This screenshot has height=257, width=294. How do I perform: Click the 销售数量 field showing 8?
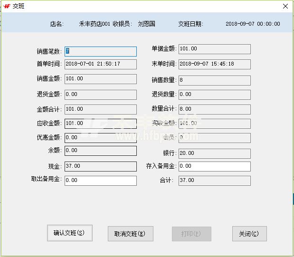(214, 80)
